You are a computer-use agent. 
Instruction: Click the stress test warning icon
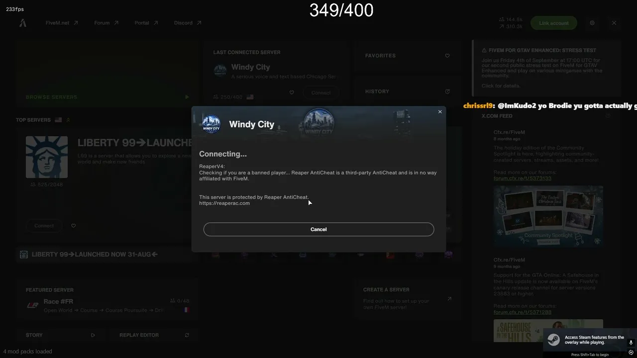click(x=484, y=50)
